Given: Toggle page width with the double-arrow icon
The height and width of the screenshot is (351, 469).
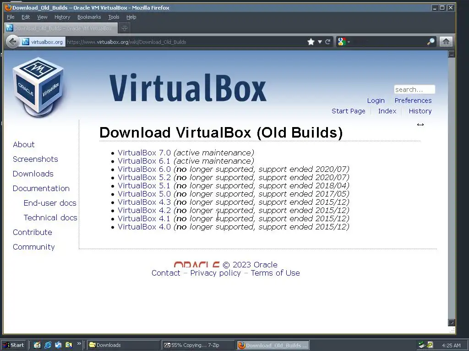Looking at the screenshot, I should pos(420,124).
